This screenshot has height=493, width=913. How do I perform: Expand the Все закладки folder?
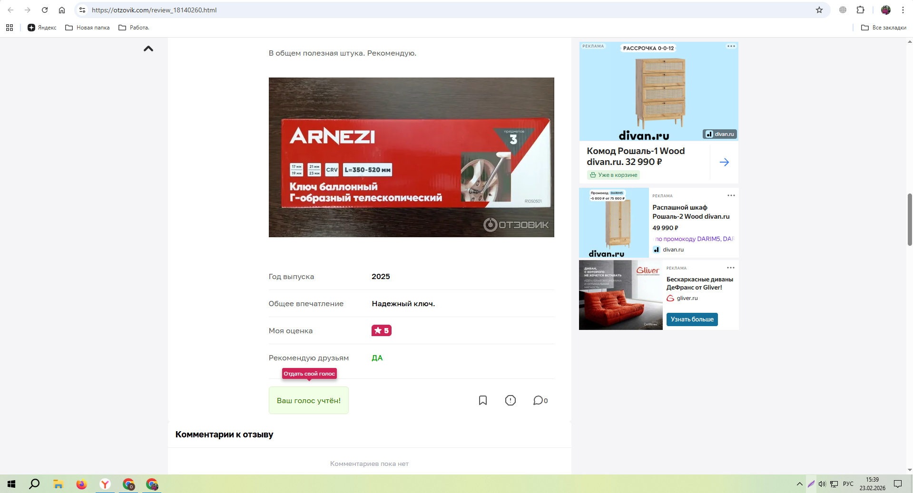click(x=884, y=28)
